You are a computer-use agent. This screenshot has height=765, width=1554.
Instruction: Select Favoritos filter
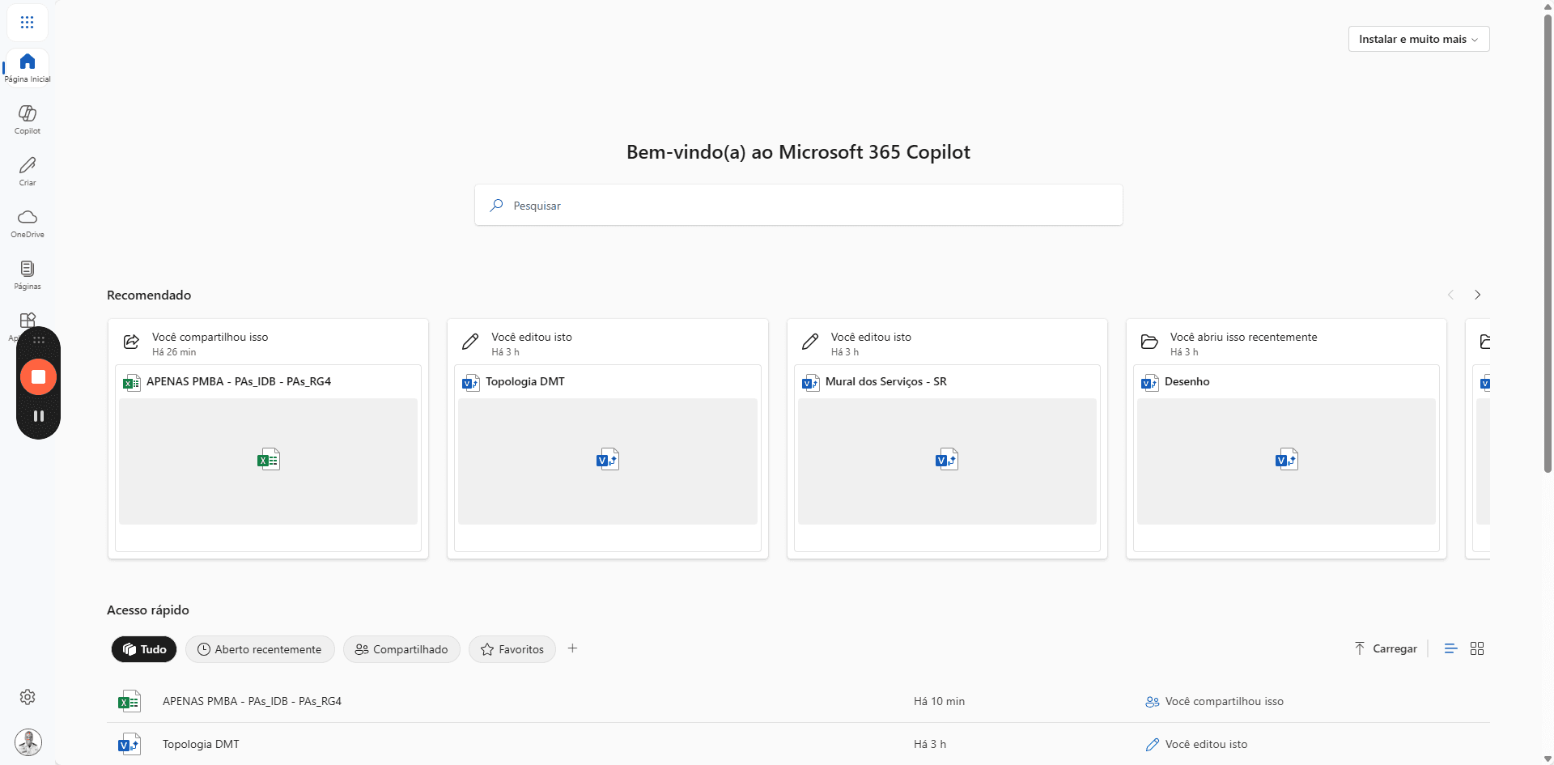[512, 649]
